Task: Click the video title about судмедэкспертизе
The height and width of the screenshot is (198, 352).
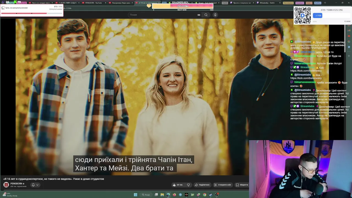Action: 54,179
